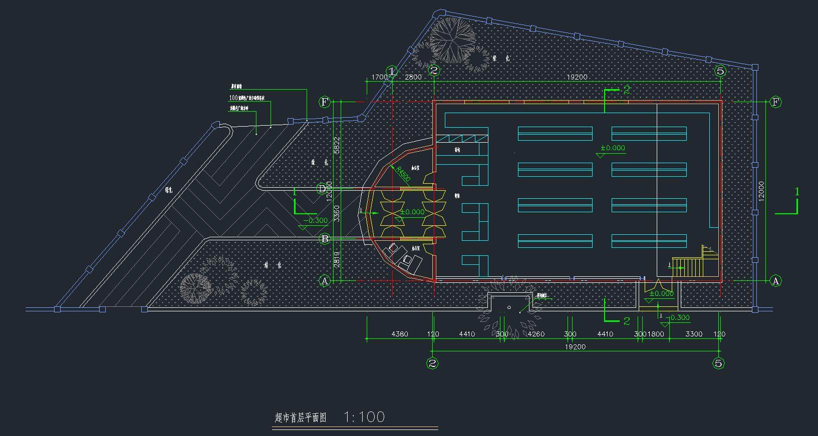The height and width of the screenshot is (436, 818).
Task: Click the 5822 vertical dimension text
Action: (x=337, y=145)
